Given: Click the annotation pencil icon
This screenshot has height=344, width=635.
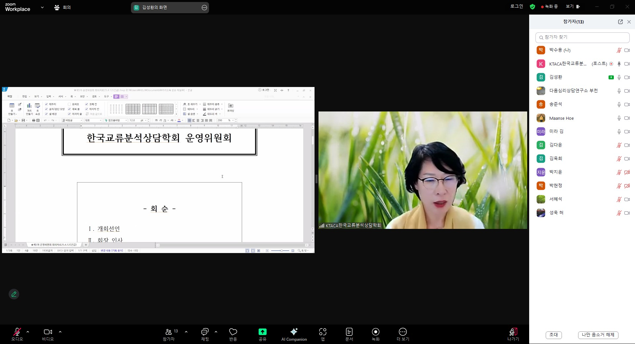Looking at the screenshot, I should (14, 294).
